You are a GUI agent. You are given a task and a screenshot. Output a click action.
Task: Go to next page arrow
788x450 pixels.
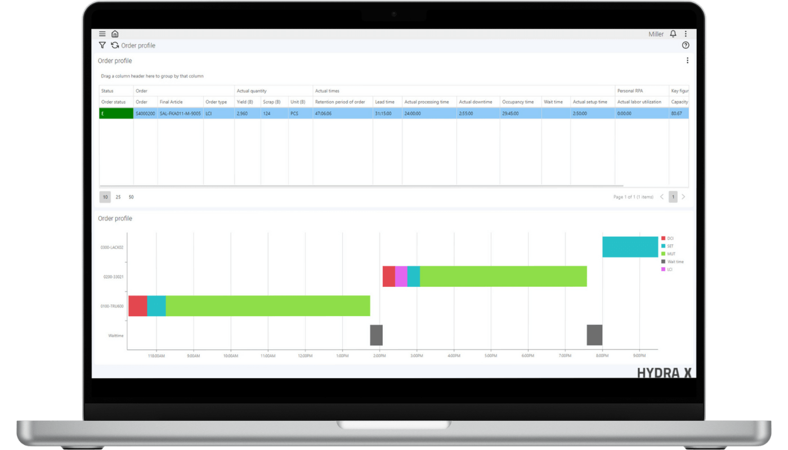pyautogui.click(x=683, y=197)
